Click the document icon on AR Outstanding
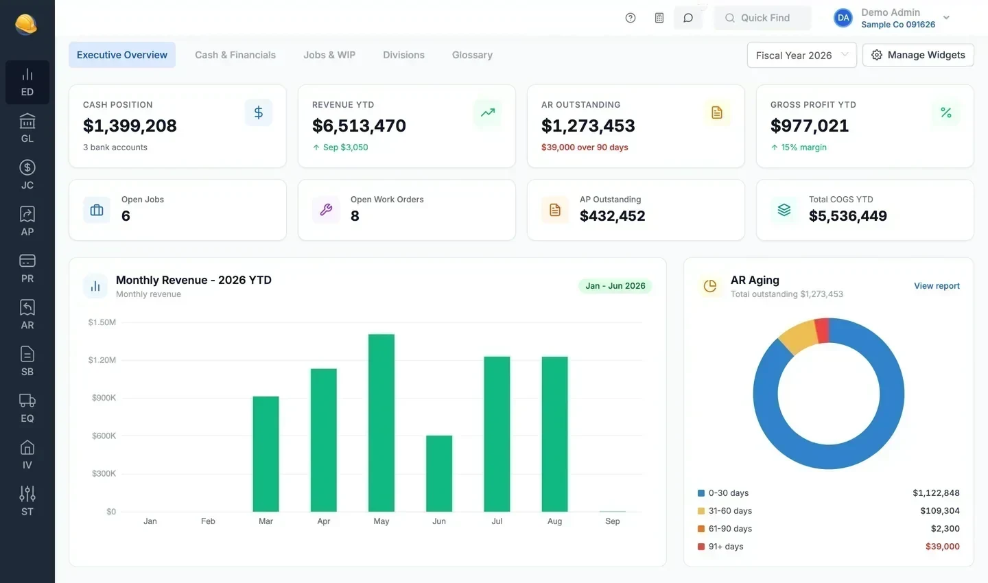This screenshot has height=583, width=988. pos(717,112)
